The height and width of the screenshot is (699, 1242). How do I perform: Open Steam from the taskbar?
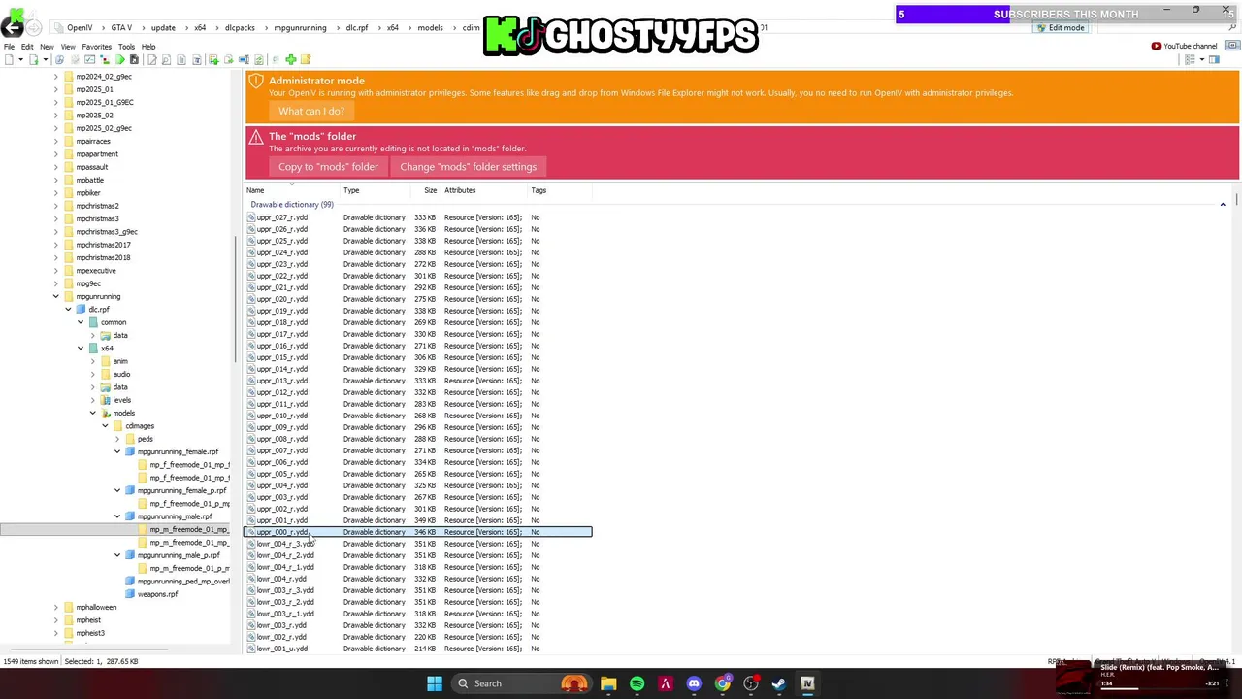(x=779, y=683)
